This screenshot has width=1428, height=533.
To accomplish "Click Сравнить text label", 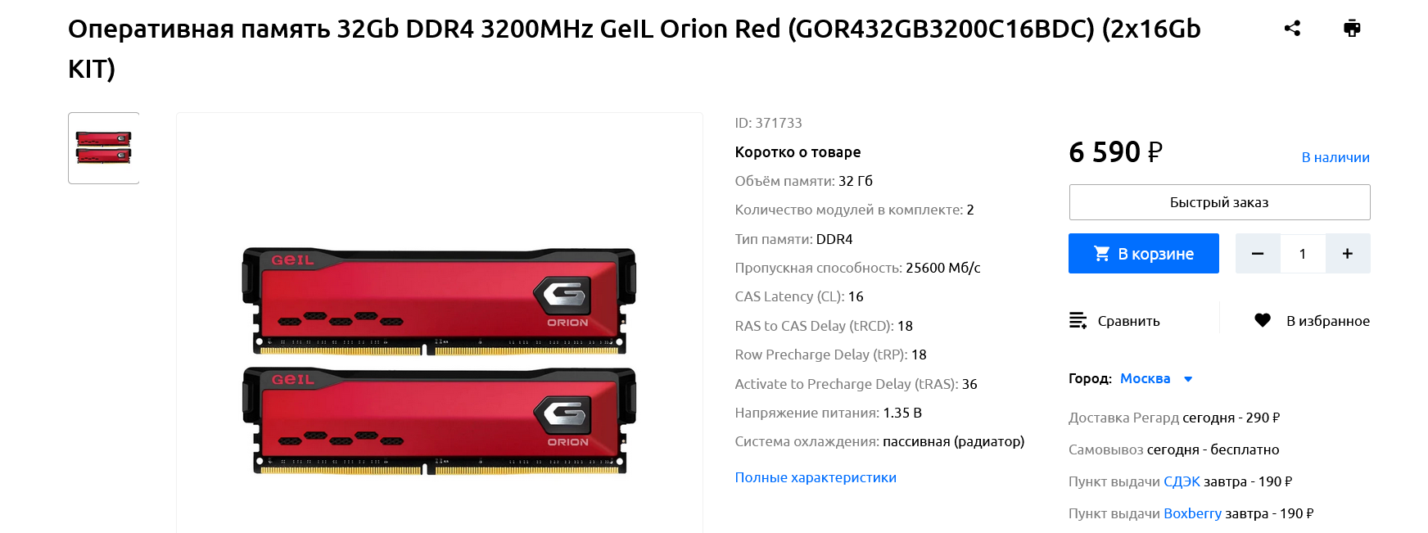I will (x=1128, y=321).
